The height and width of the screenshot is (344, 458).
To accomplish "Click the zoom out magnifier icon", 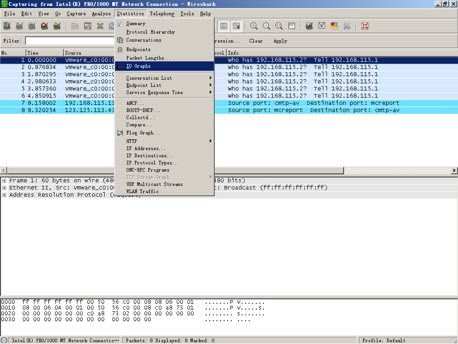I will tap(267, 26).
